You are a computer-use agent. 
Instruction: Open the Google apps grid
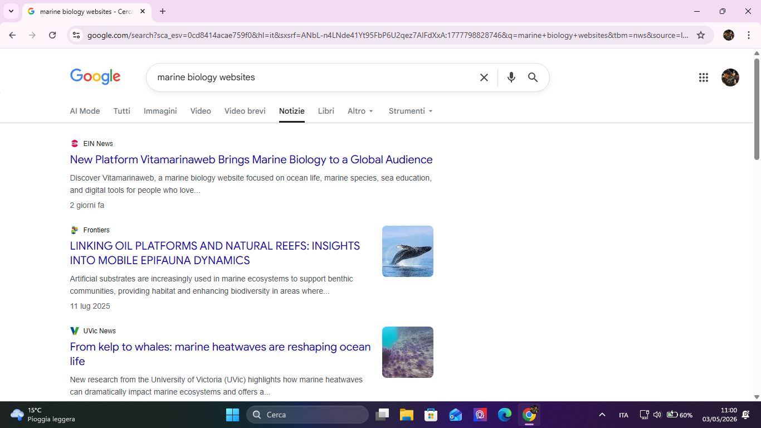coord(704,77)
